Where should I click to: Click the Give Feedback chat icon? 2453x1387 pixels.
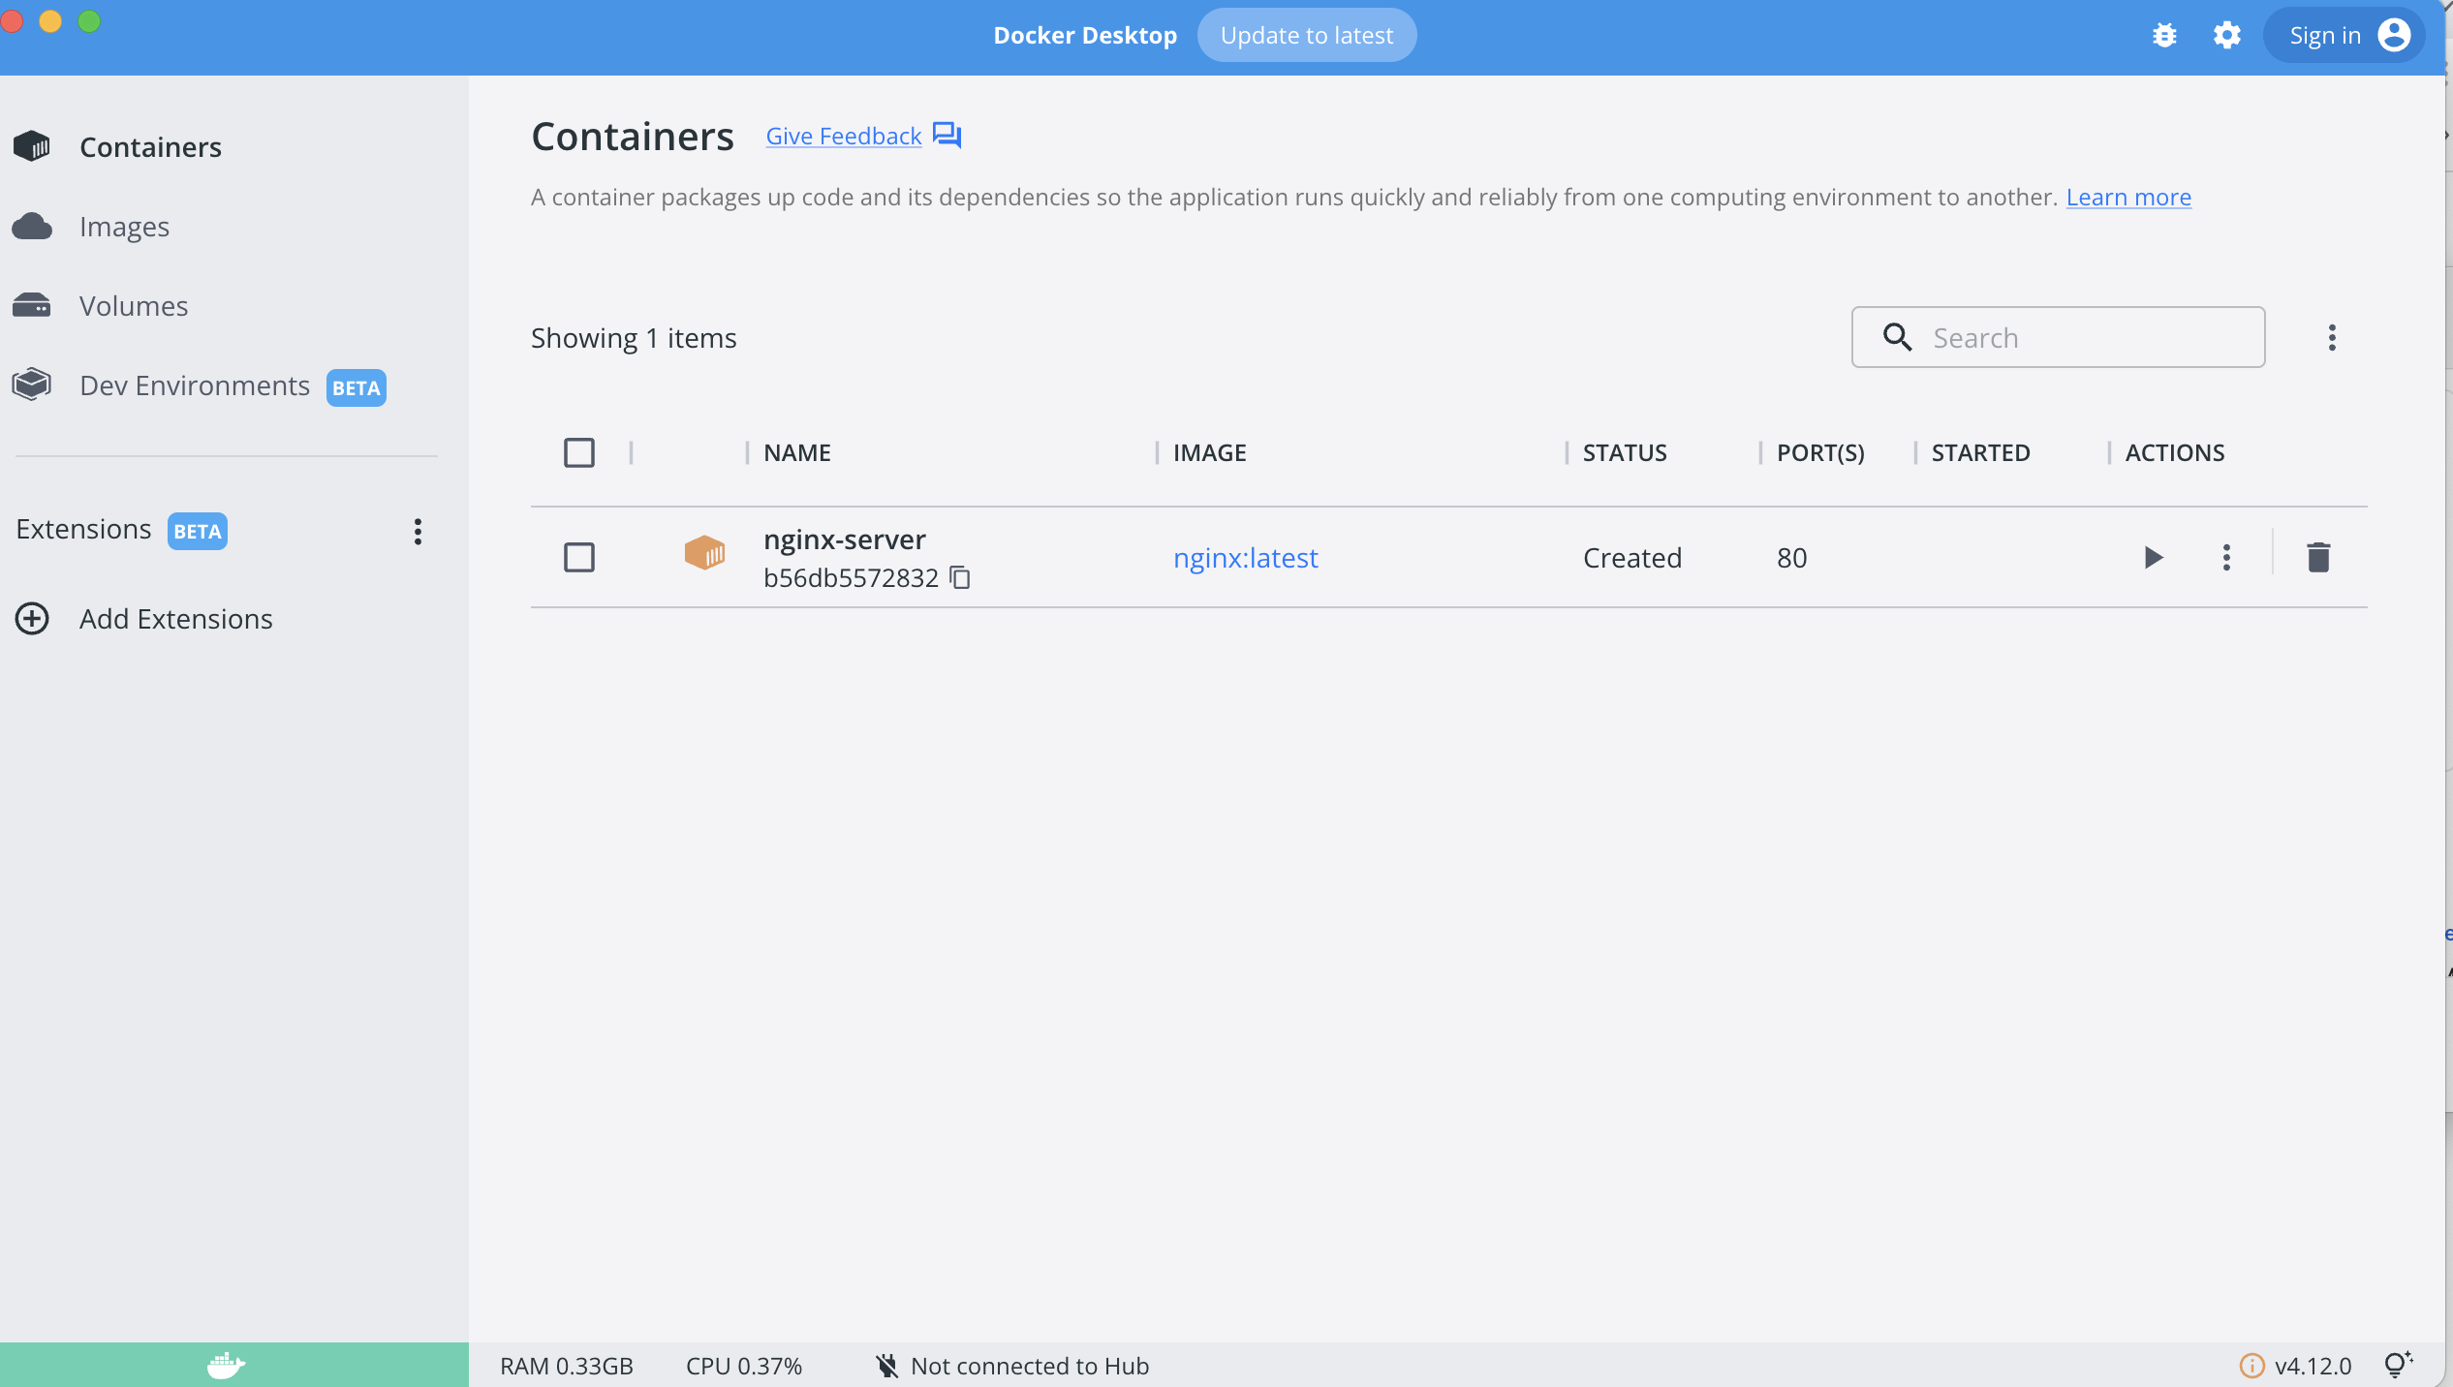(x=947, y=135)
